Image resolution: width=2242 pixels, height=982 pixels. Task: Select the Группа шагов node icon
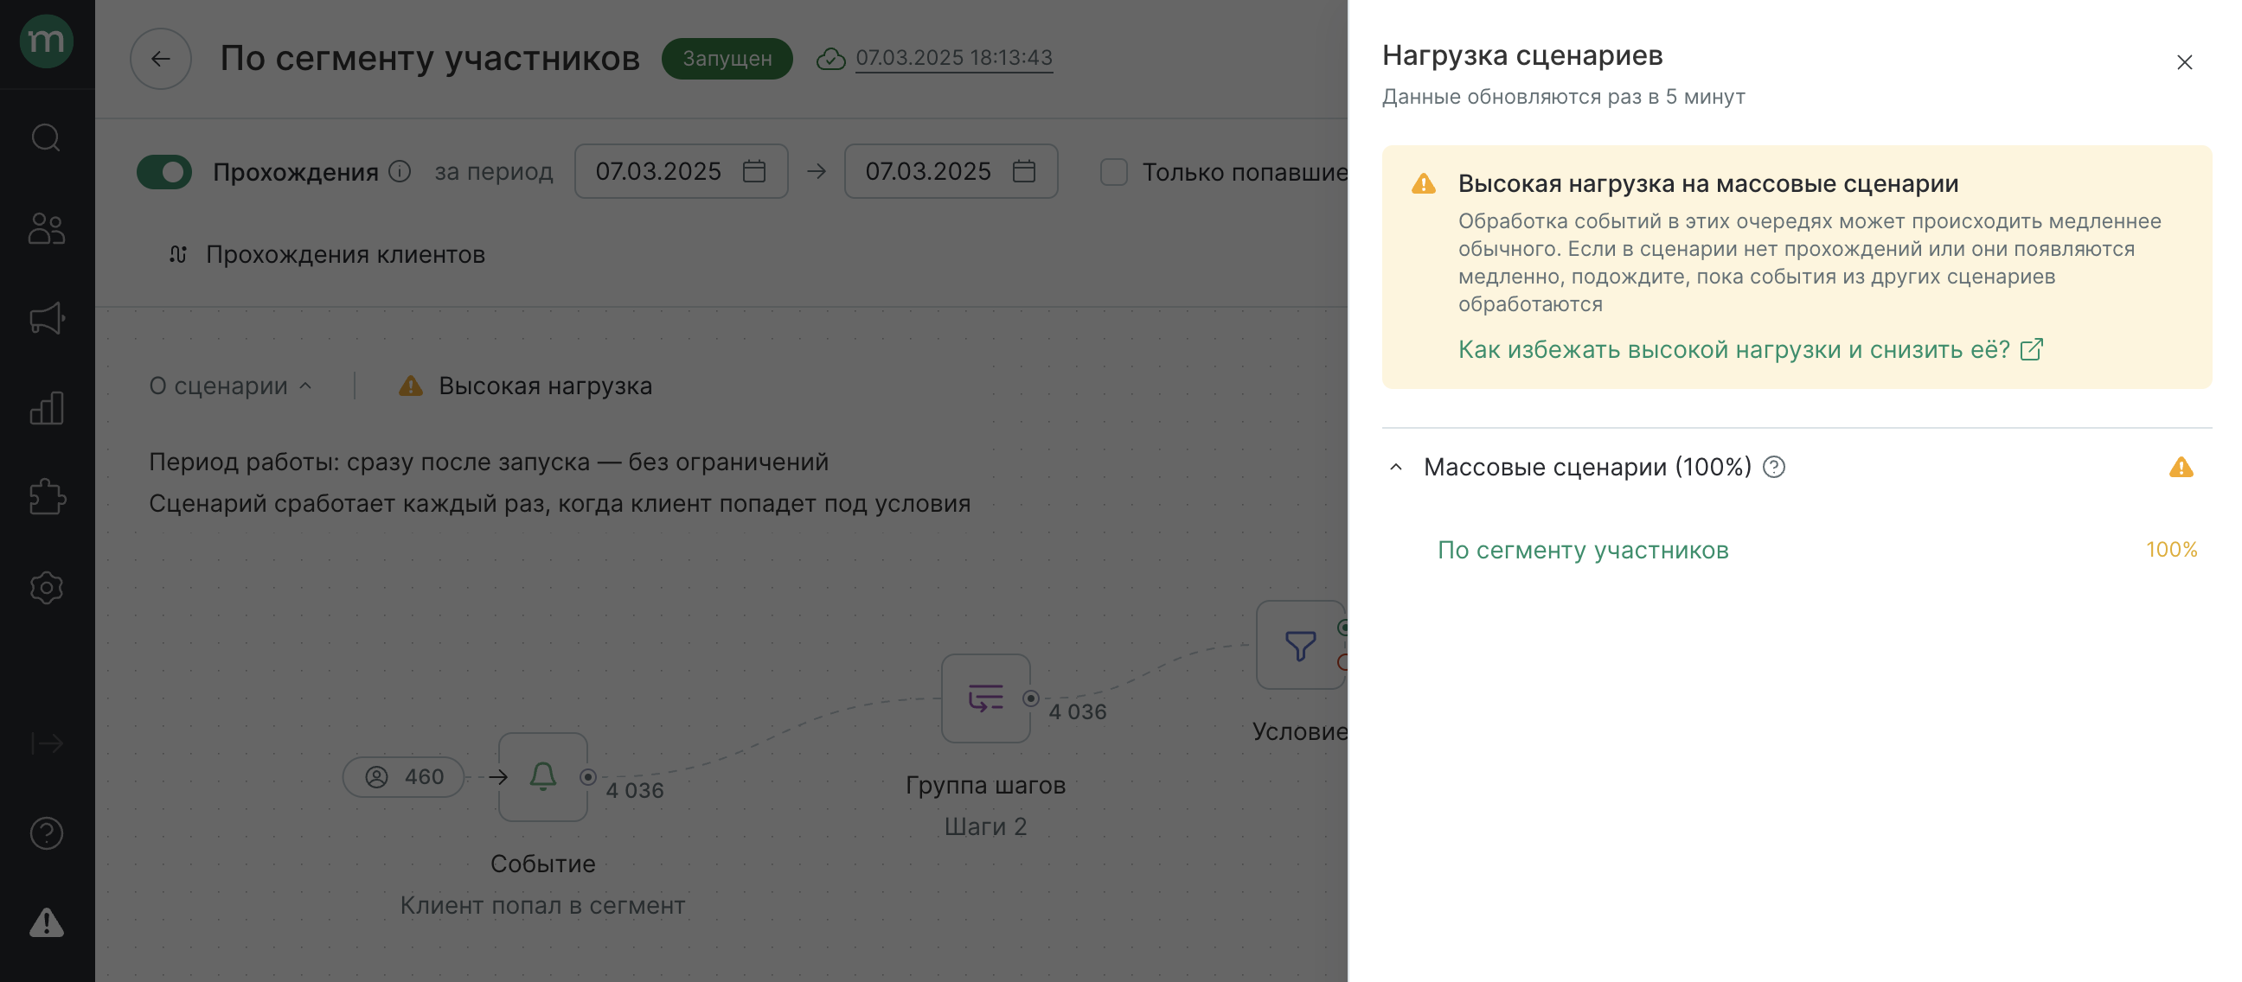click(986, 698)
